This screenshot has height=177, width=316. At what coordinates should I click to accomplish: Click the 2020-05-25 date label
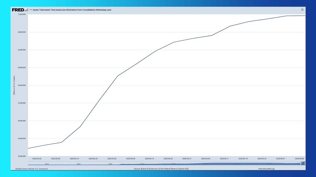coord(262,159)
